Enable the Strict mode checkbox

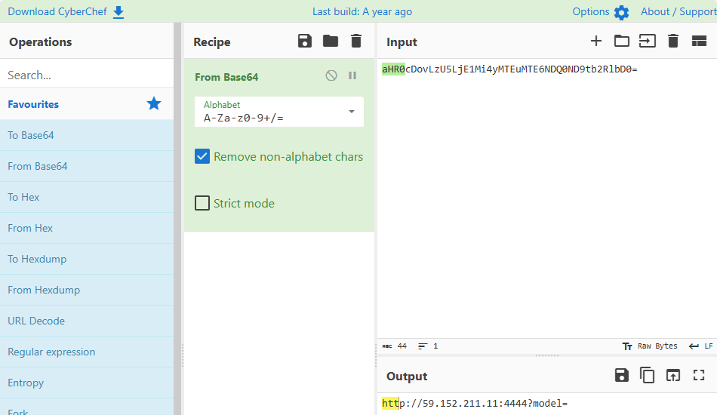coord(202,203)
